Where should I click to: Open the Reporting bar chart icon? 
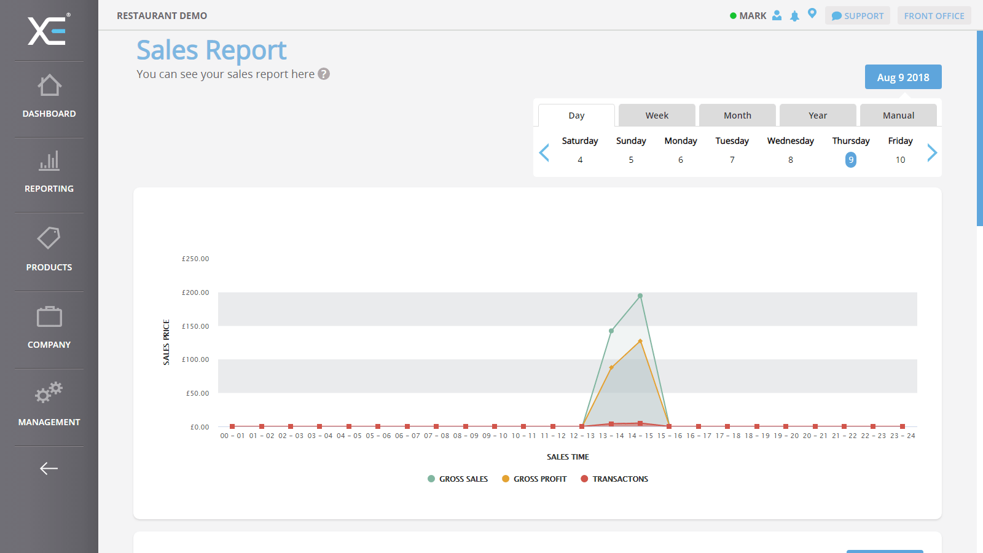pos(49,161)
